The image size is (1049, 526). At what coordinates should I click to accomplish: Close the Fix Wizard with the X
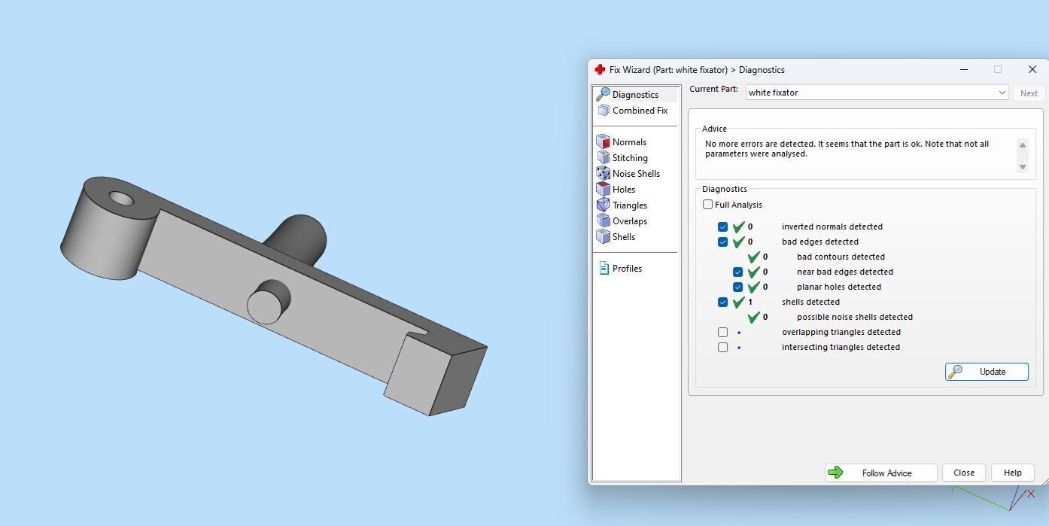click(1032, 69)
